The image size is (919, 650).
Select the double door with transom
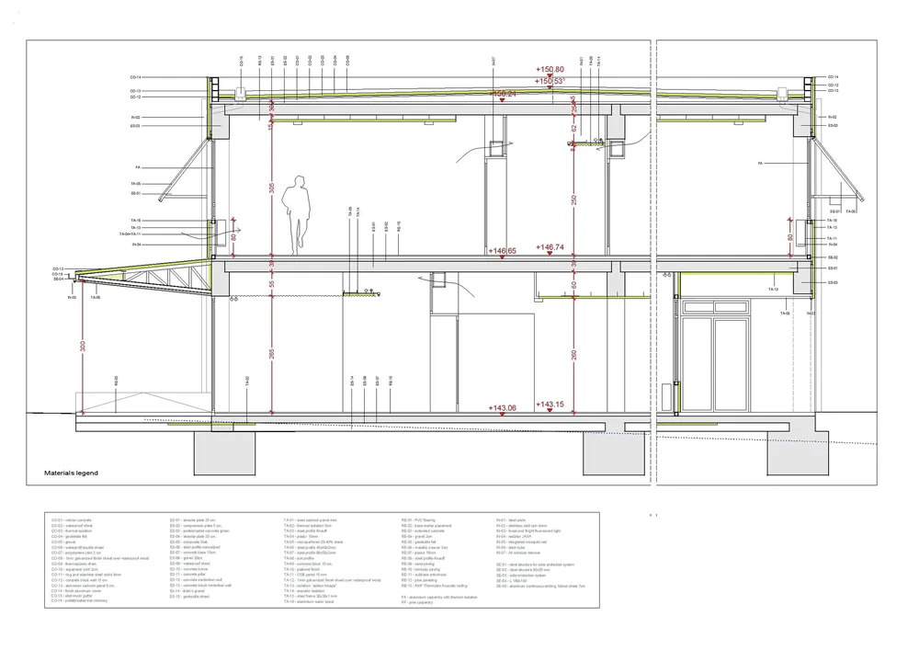pos(716,355)
